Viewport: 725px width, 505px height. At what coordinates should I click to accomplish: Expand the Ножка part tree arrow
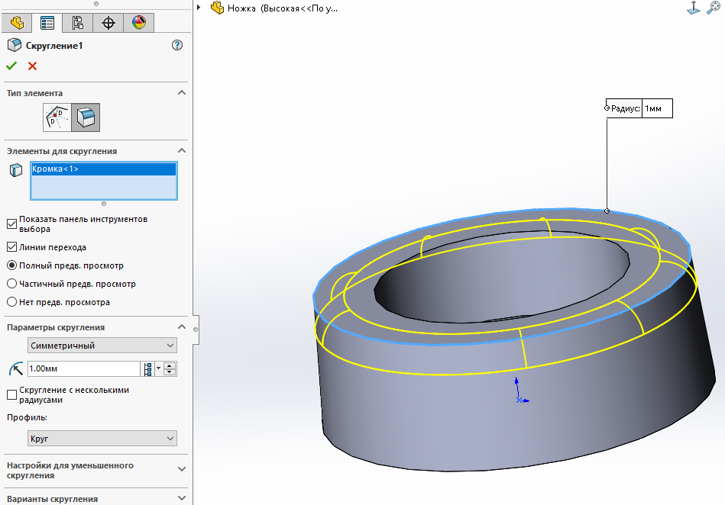(x=199, y=8)
